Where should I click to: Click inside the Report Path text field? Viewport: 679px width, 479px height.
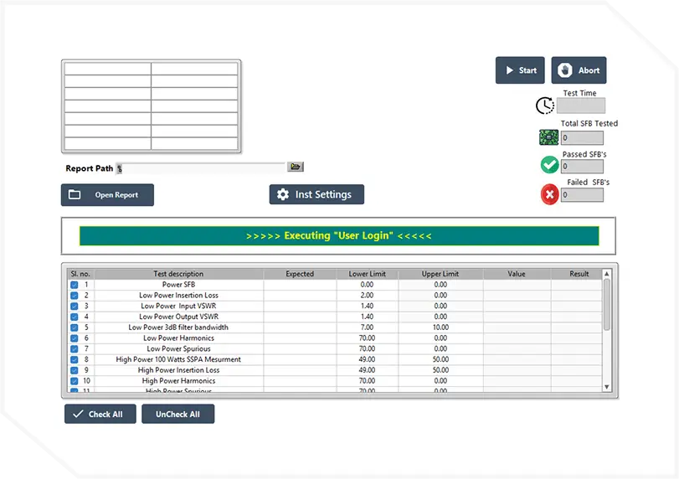[205, 168]
